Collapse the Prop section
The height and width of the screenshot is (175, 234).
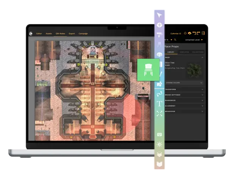[202, 57]
